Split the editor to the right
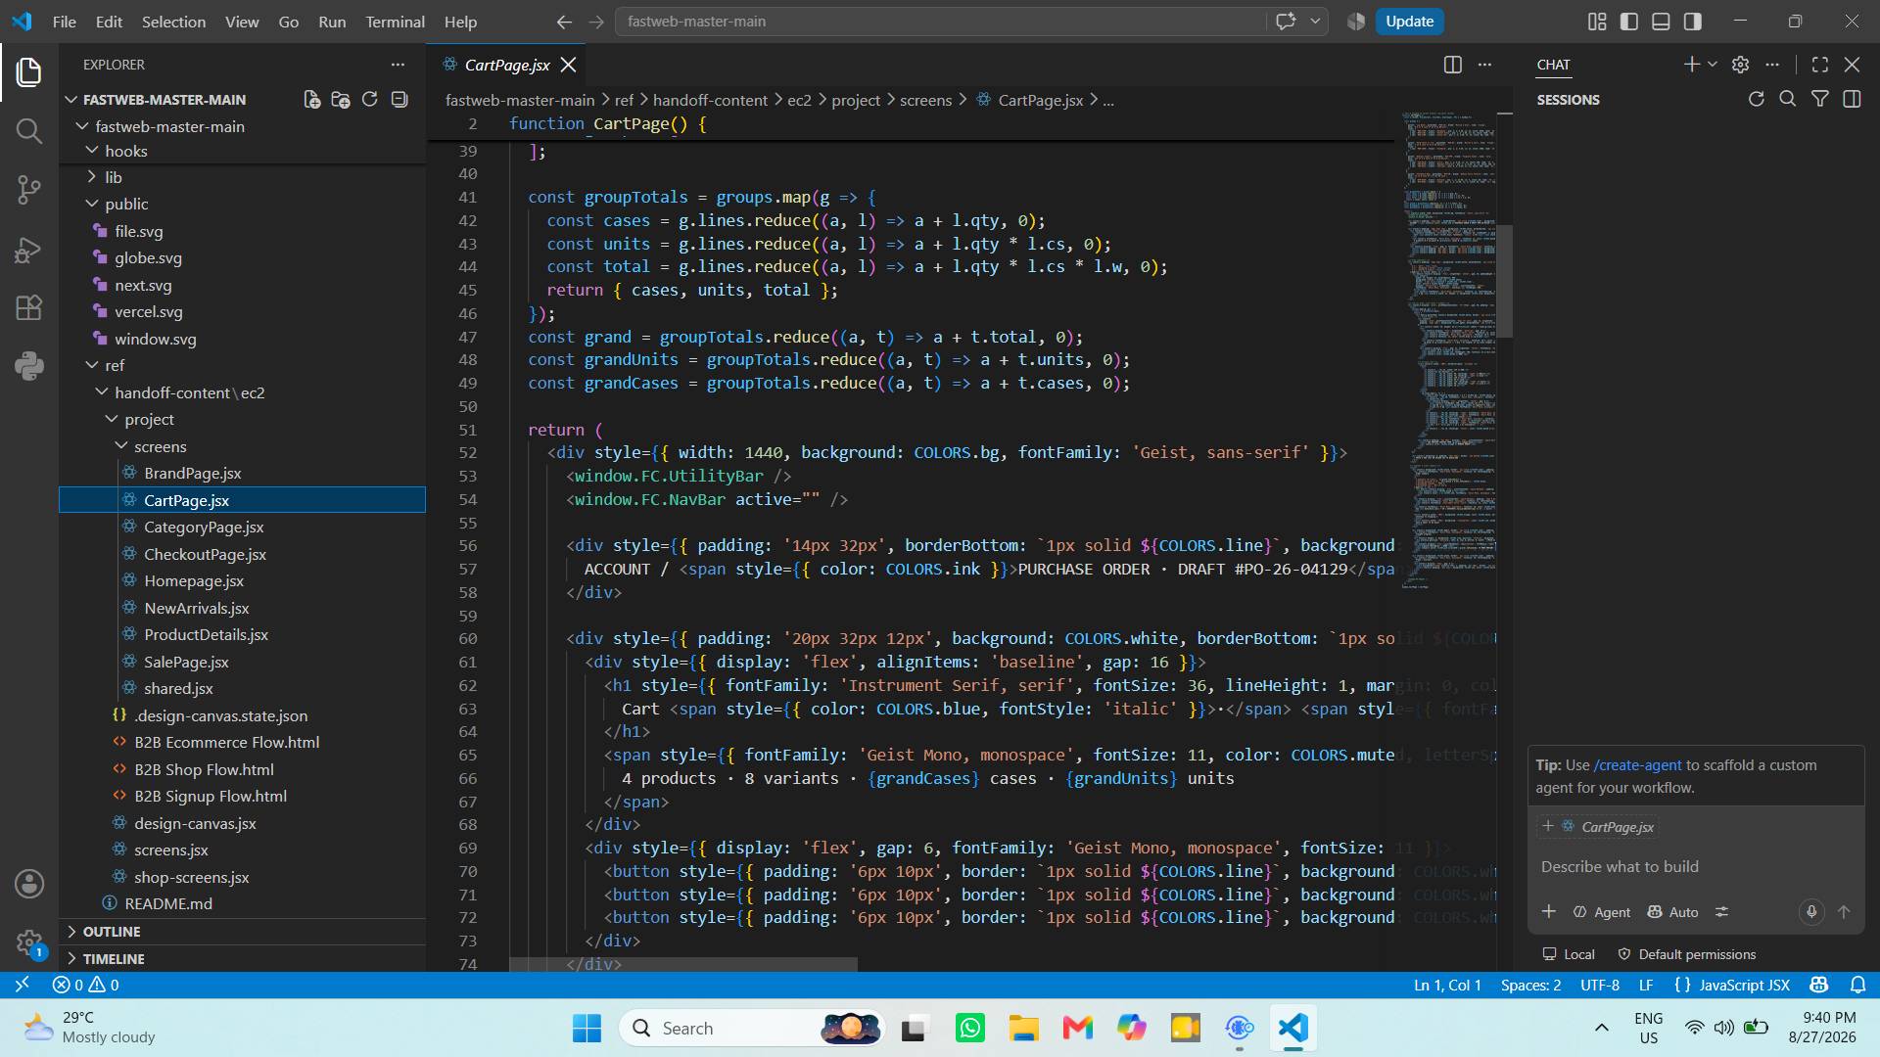The height and width of the screenshot is (1057, 1880). 1453,65
